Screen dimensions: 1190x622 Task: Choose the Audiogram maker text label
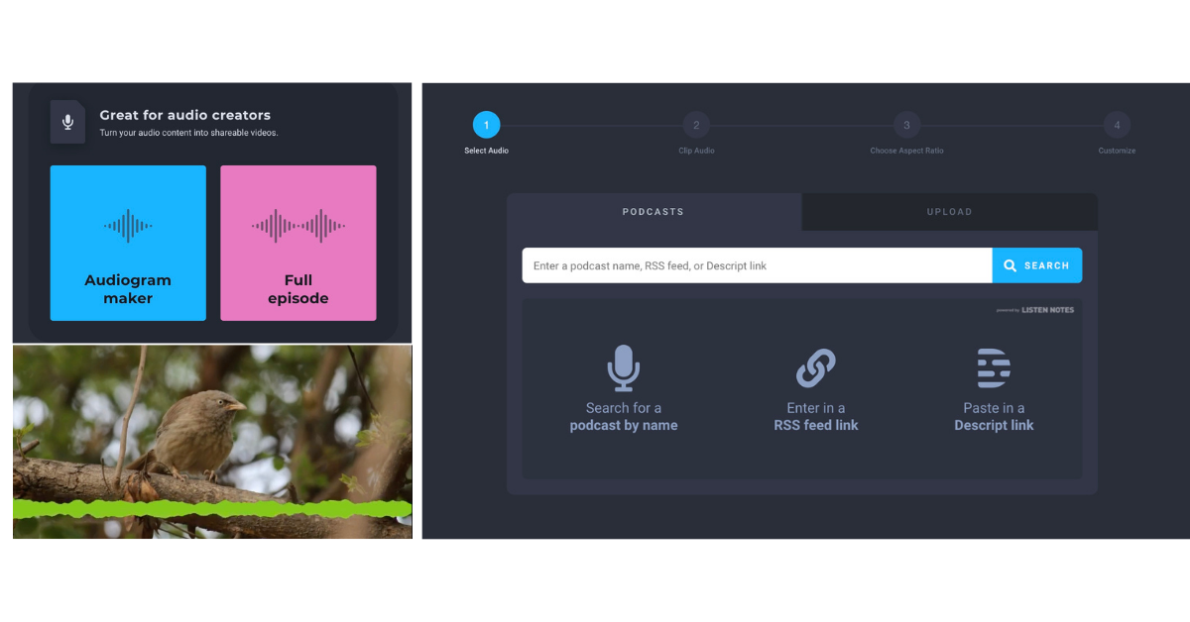[128, 289]
